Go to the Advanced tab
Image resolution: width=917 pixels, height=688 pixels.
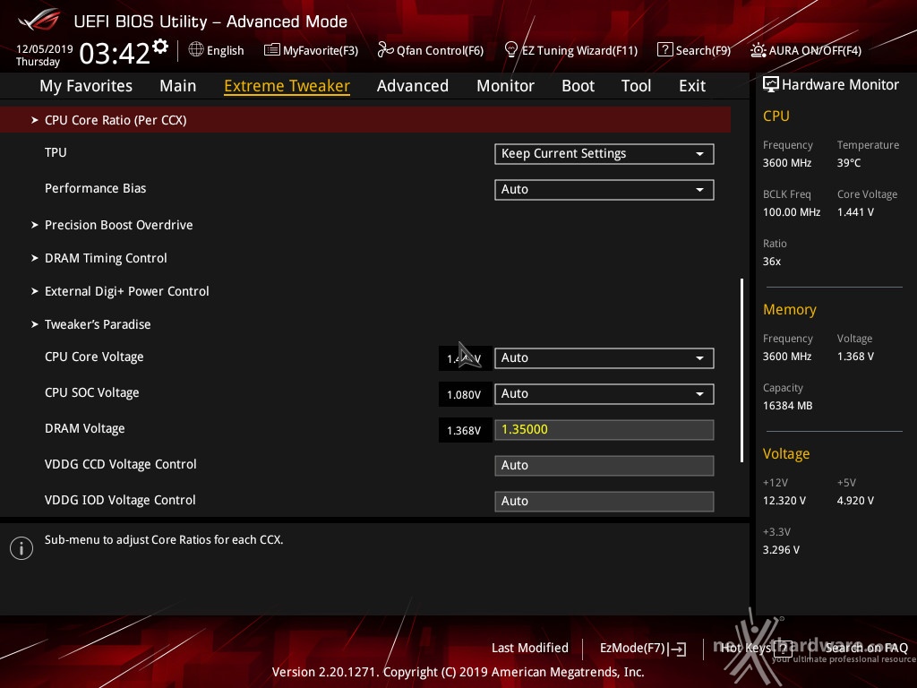(x=412, y=86)
